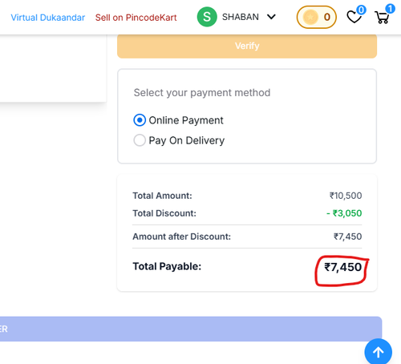Open the Sell on PincodeKart link
Image resolution: width=401 pixels, height=364 pixels.
tap(136, 18)
